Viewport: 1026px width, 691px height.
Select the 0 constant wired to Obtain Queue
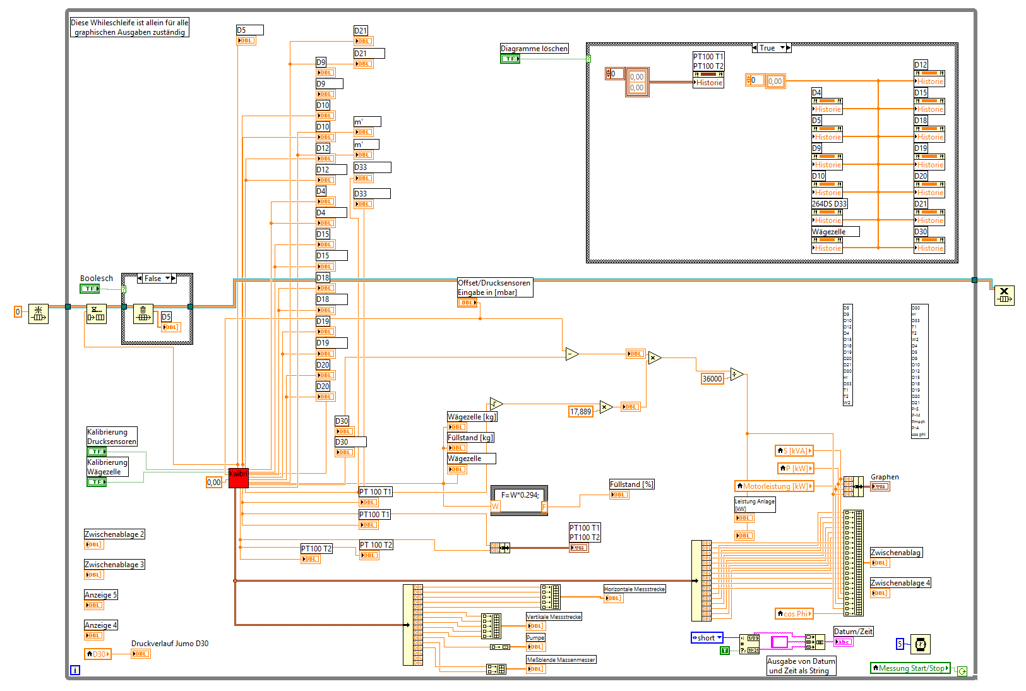pyautogui.click(x=18, y=312)
